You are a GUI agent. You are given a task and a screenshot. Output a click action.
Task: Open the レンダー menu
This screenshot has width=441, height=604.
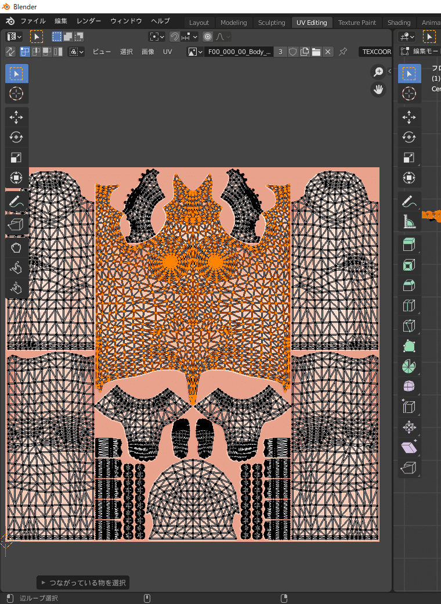click(89, 21)
